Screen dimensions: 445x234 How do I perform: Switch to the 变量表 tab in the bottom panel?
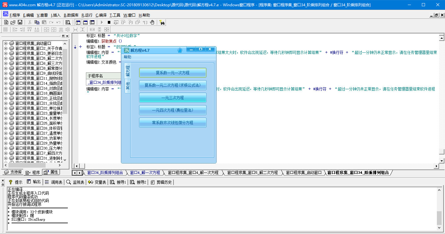pyautogui.click(x=97, y=182)
